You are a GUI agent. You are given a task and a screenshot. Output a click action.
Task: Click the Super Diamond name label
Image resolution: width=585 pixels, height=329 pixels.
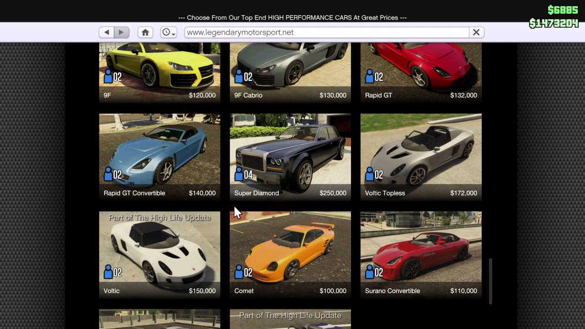(256, 193)
